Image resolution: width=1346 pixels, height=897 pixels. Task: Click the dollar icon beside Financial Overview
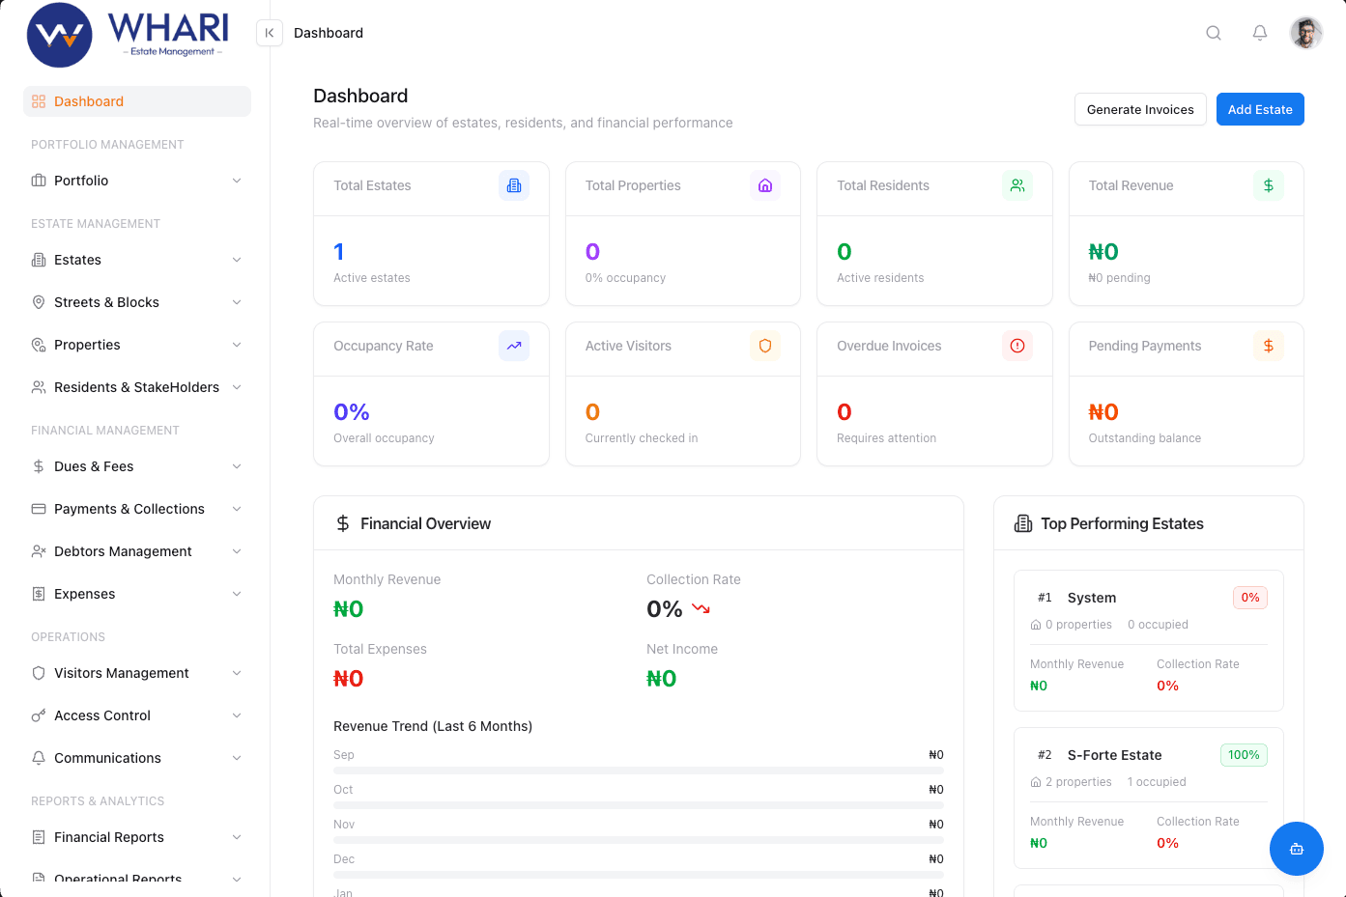pos(342,522)
